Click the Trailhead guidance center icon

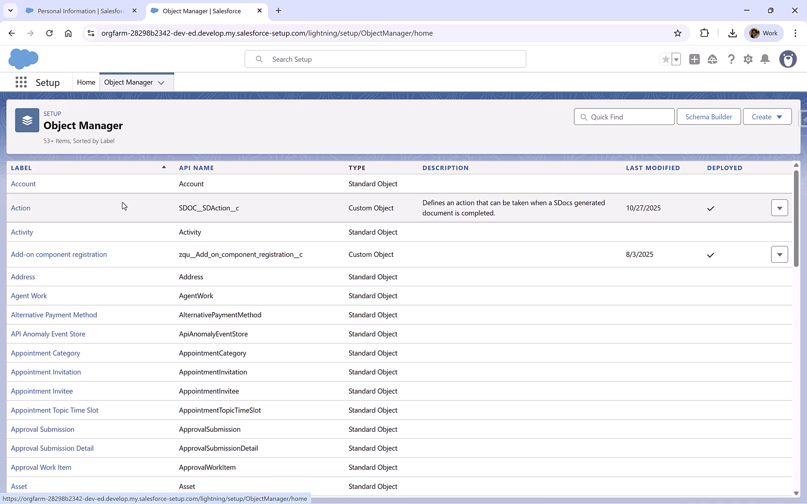[712, 59]
